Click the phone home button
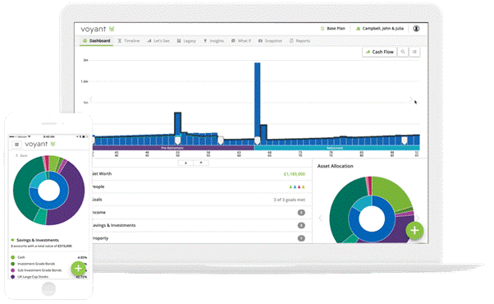The height and width of the screenshot is (304, 494). click(x=48, y=288)
